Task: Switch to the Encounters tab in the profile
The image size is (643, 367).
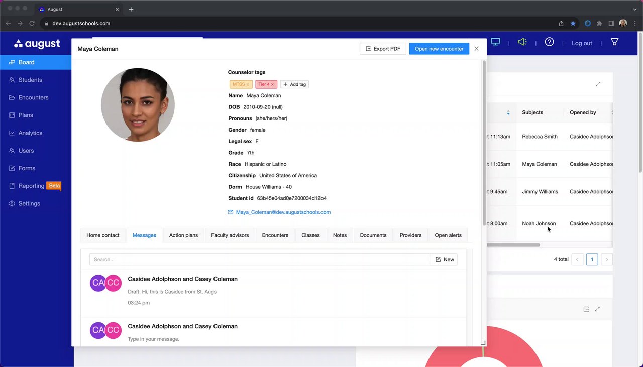Action: point(275,235)
